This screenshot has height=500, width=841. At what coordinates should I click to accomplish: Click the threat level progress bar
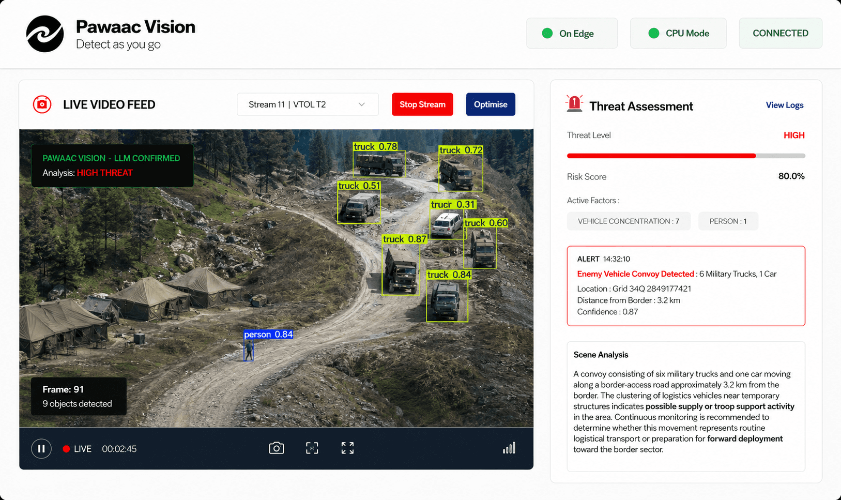pyautogui.click(x=686, y=156)
